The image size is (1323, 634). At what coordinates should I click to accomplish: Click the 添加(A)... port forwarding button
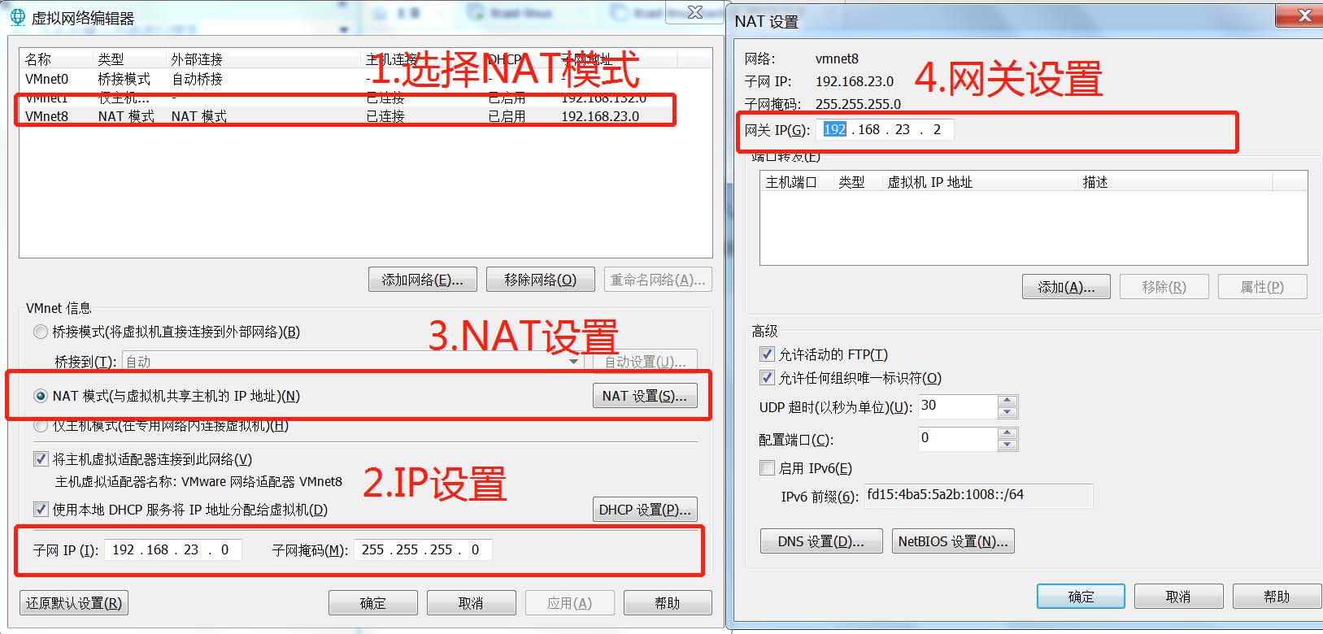(1066, 287)
